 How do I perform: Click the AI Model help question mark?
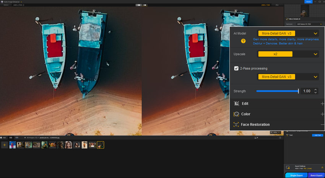[x=243, y=41]
